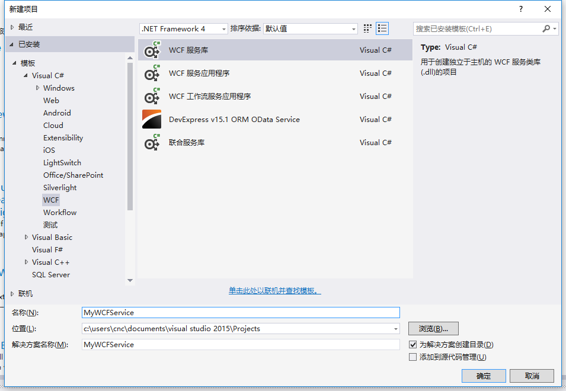
Task: Expand the Windows tree node
Action: point(37,88)
